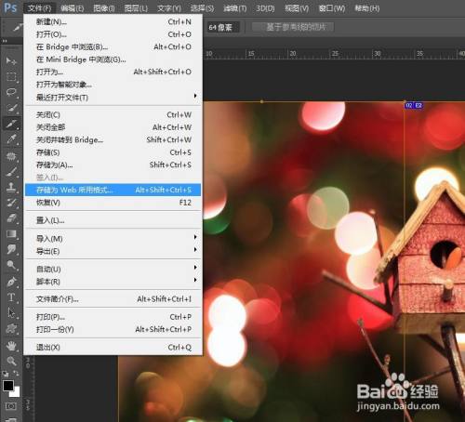Select the Eyedropper tool
465x422 pixels.
[11, 139]
